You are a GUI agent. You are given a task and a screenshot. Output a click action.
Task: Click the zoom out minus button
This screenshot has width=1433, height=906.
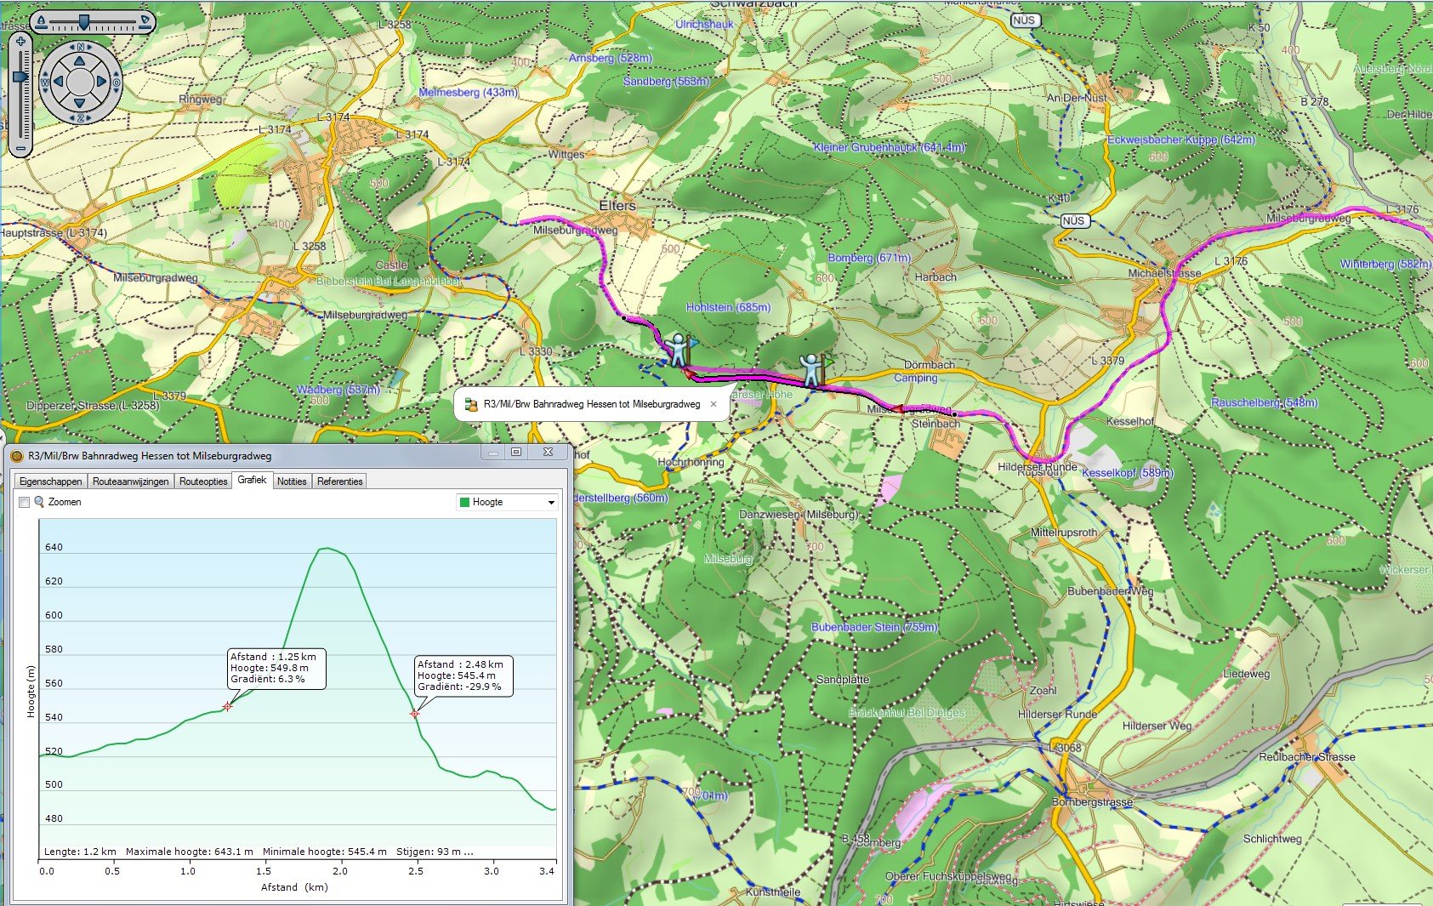(20, 149)
